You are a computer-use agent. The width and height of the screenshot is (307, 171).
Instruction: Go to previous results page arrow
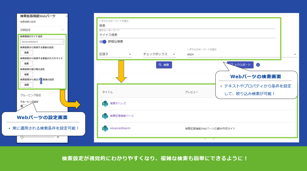[x=205, y=139]
